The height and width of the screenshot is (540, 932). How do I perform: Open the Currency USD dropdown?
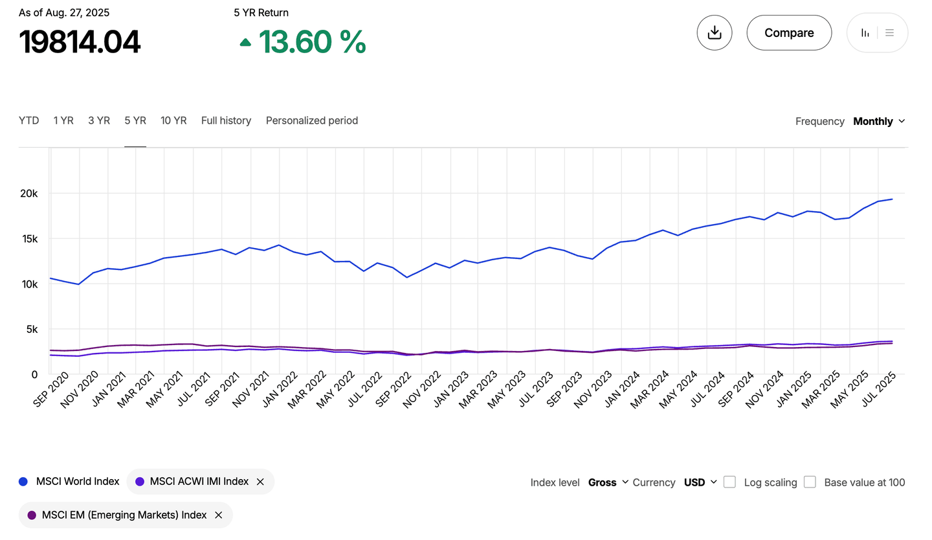point(700,482)
